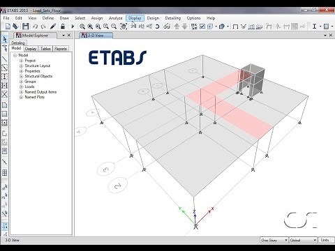Select the Detailing tab in Model Explorer
Screen dimensions: 335x251
18,43
